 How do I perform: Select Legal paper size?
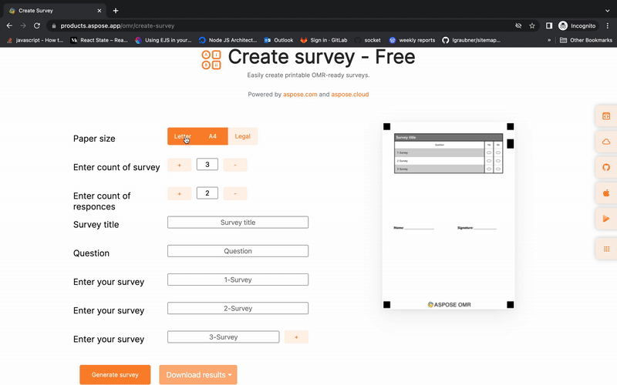(x=243, y=136)
